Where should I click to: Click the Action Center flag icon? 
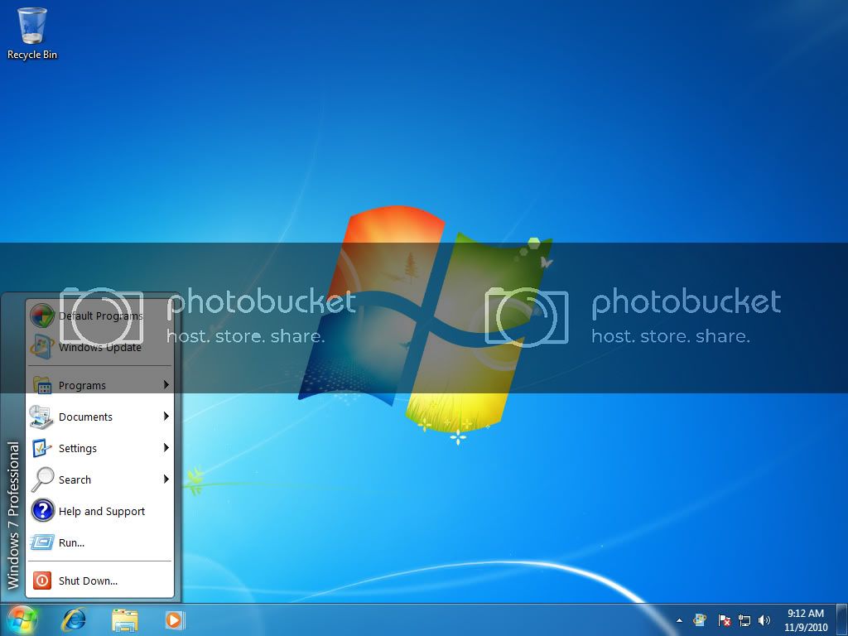(x=724, y=619)
